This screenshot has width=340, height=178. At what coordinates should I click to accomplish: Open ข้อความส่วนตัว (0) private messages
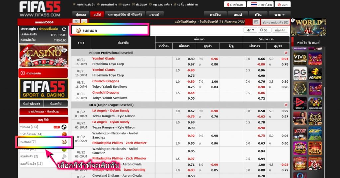pos(275,22)
